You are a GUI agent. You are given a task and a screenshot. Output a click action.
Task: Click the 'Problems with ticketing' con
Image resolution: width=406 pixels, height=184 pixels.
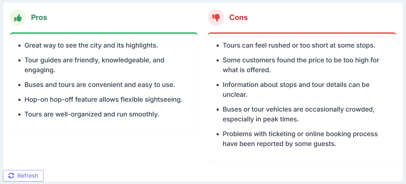click(300, 139)
